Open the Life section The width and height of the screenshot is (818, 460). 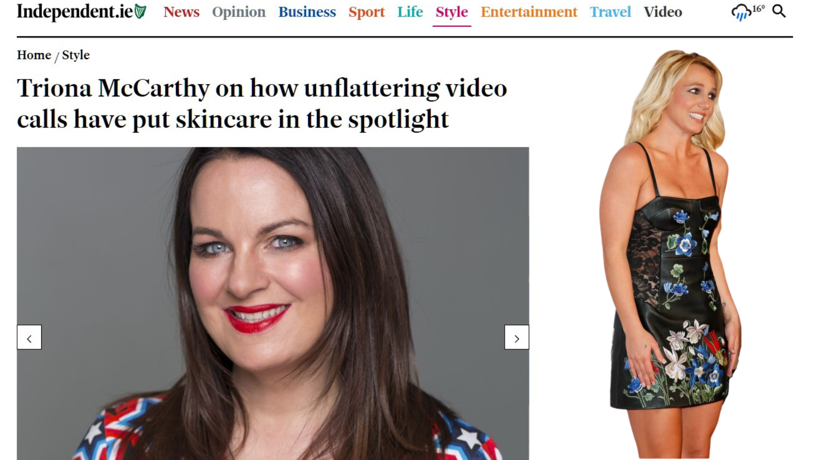[410, 12]
